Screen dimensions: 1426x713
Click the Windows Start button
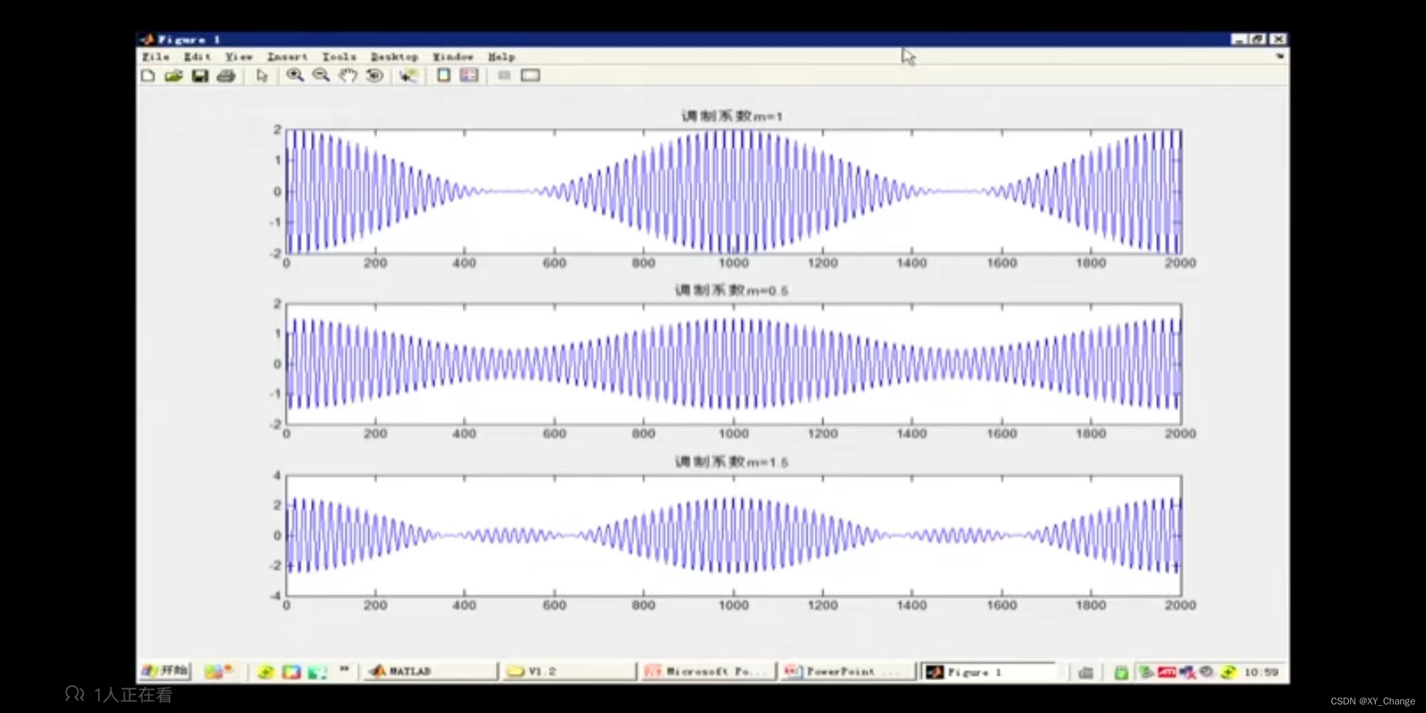pos(166,671)
